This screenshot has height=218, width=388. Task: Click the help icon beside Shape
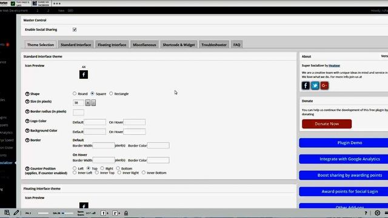point(27,94)
